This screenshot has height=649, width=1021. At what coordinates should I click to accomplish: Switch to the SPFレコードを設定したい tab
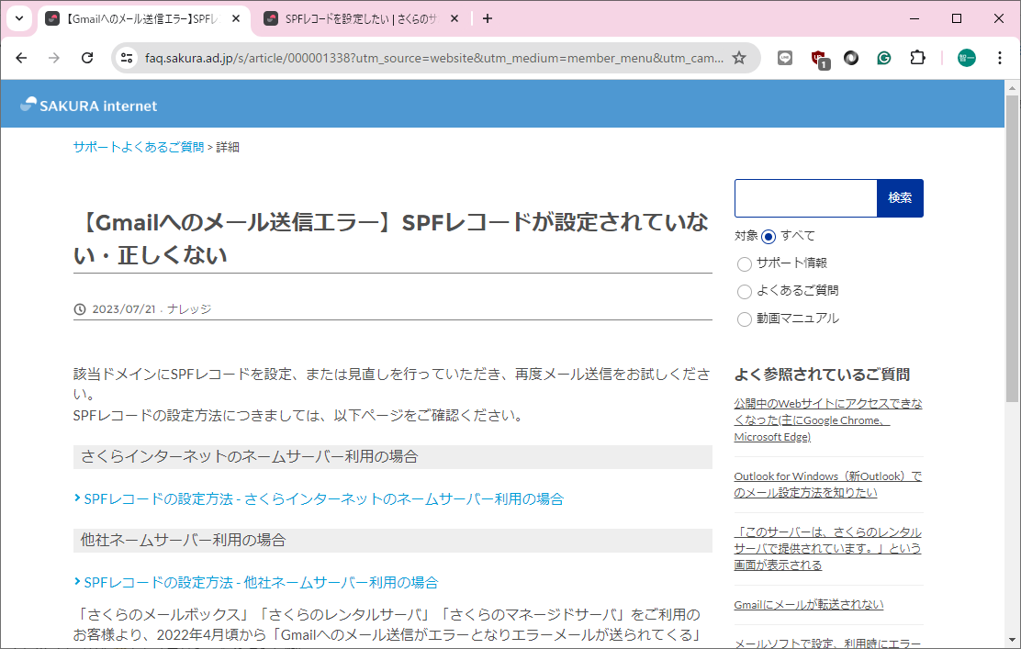coord(358,18)
